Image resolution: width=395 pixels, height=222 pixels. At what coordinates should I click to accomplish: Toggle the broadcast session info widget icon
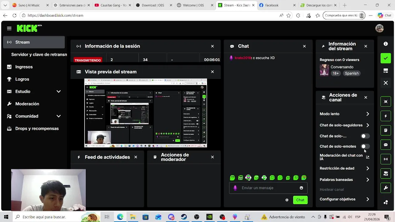[x=386, y=159]
